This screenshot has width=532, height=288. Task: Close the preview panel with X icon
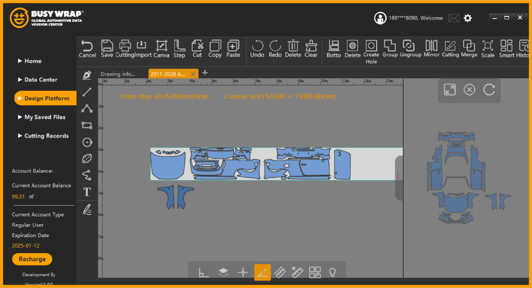point(469,90)
